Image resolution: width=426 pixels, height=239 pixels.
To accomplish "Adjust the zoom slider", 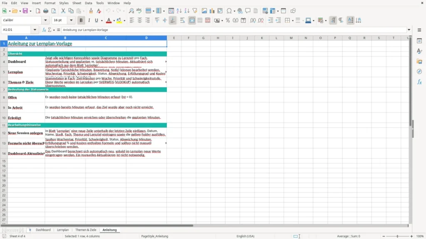I will point(397,236).
